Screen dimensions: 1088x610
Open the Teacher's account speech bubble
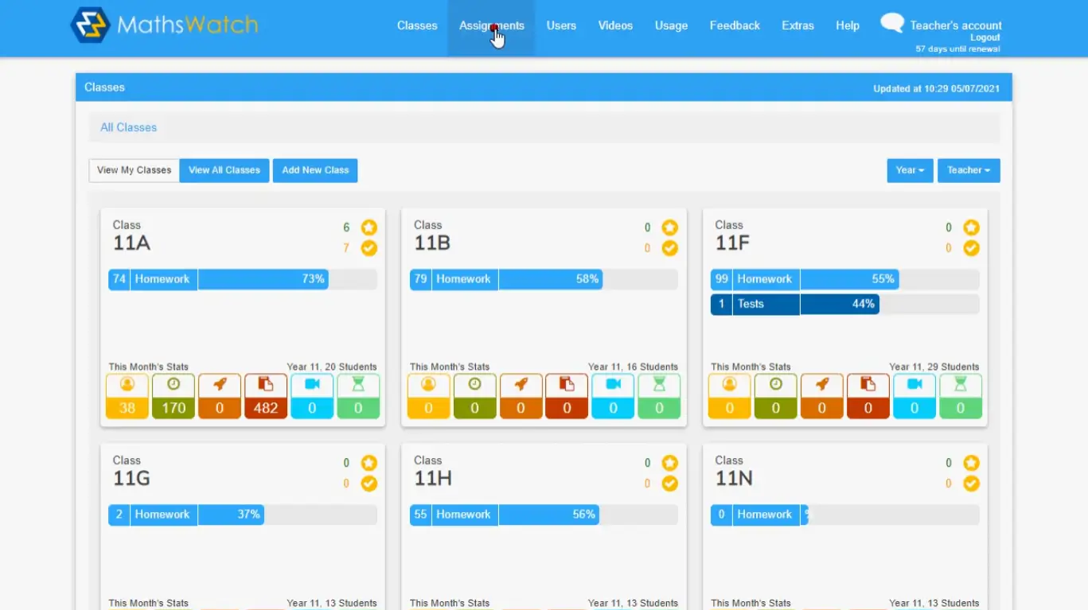pyautogui.click(x=891, y=23)
